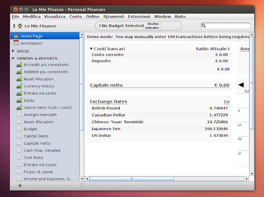This screenshot has width=264, height=197.
Task: Select Home Page in the sidebar
Action: pyautogui.click(x=45, y=36)
